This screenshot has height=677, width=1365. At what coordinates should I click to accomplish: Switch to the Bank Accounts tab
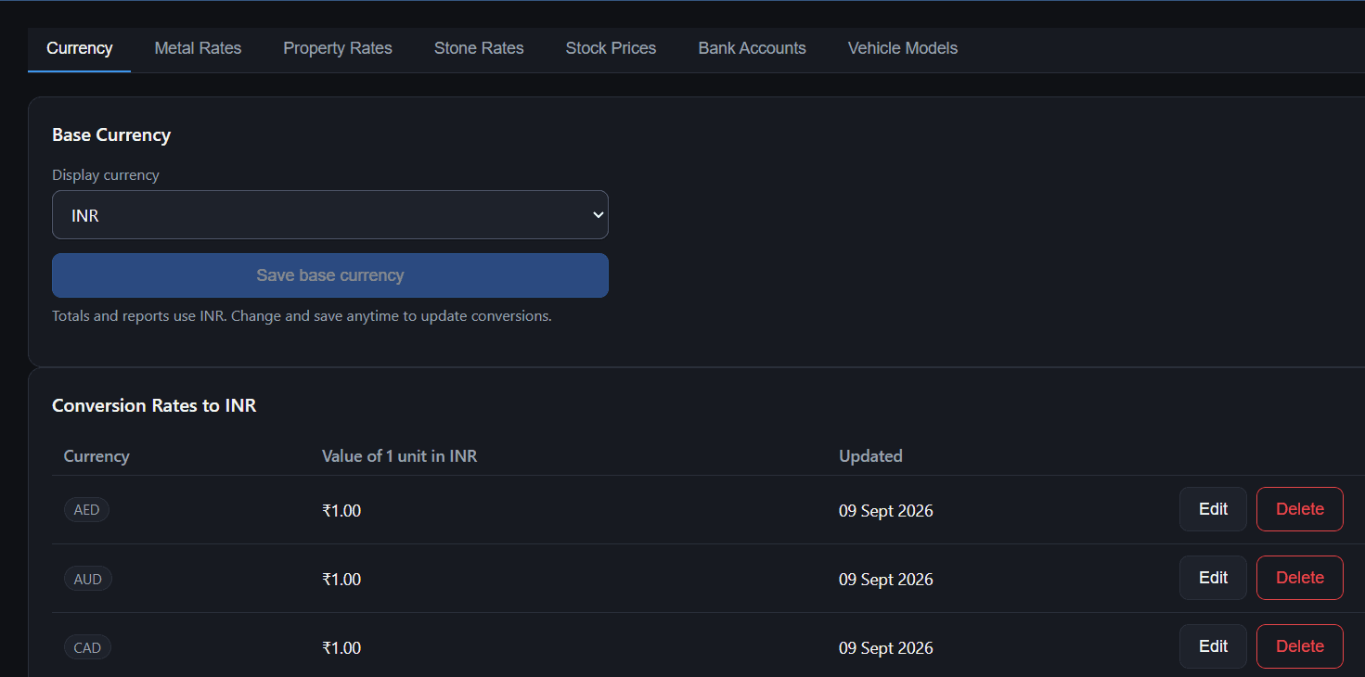pos(752,48)
